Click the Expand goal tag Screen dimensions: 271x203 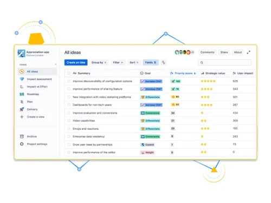tap(147, 145)
